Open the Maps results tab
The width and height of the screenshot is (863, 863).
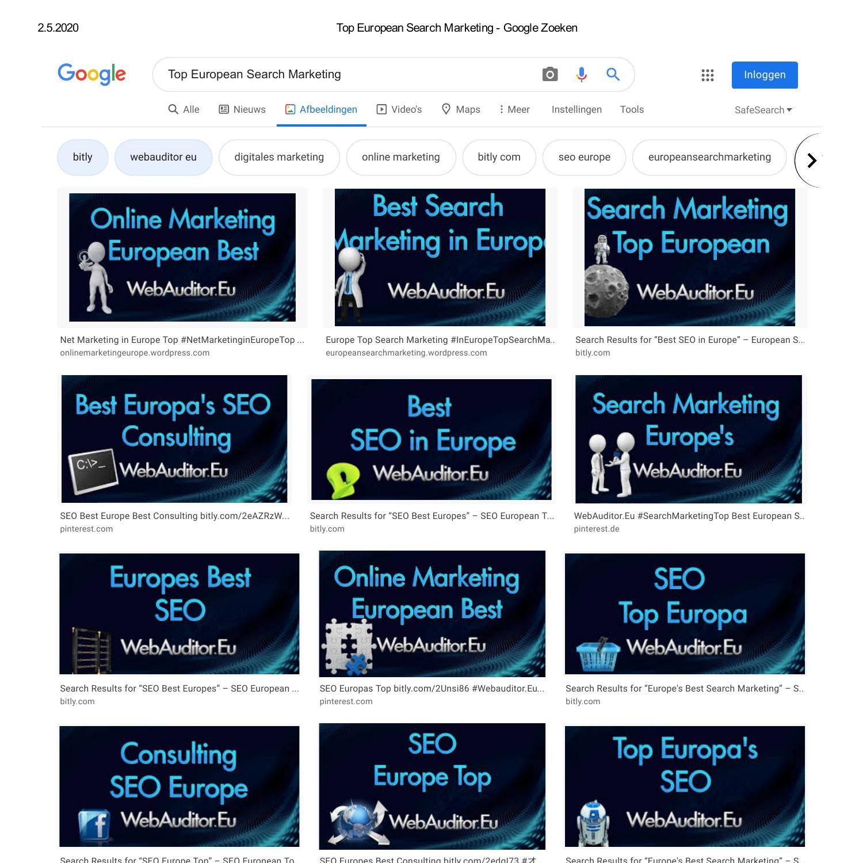click(x=460, y=109)
